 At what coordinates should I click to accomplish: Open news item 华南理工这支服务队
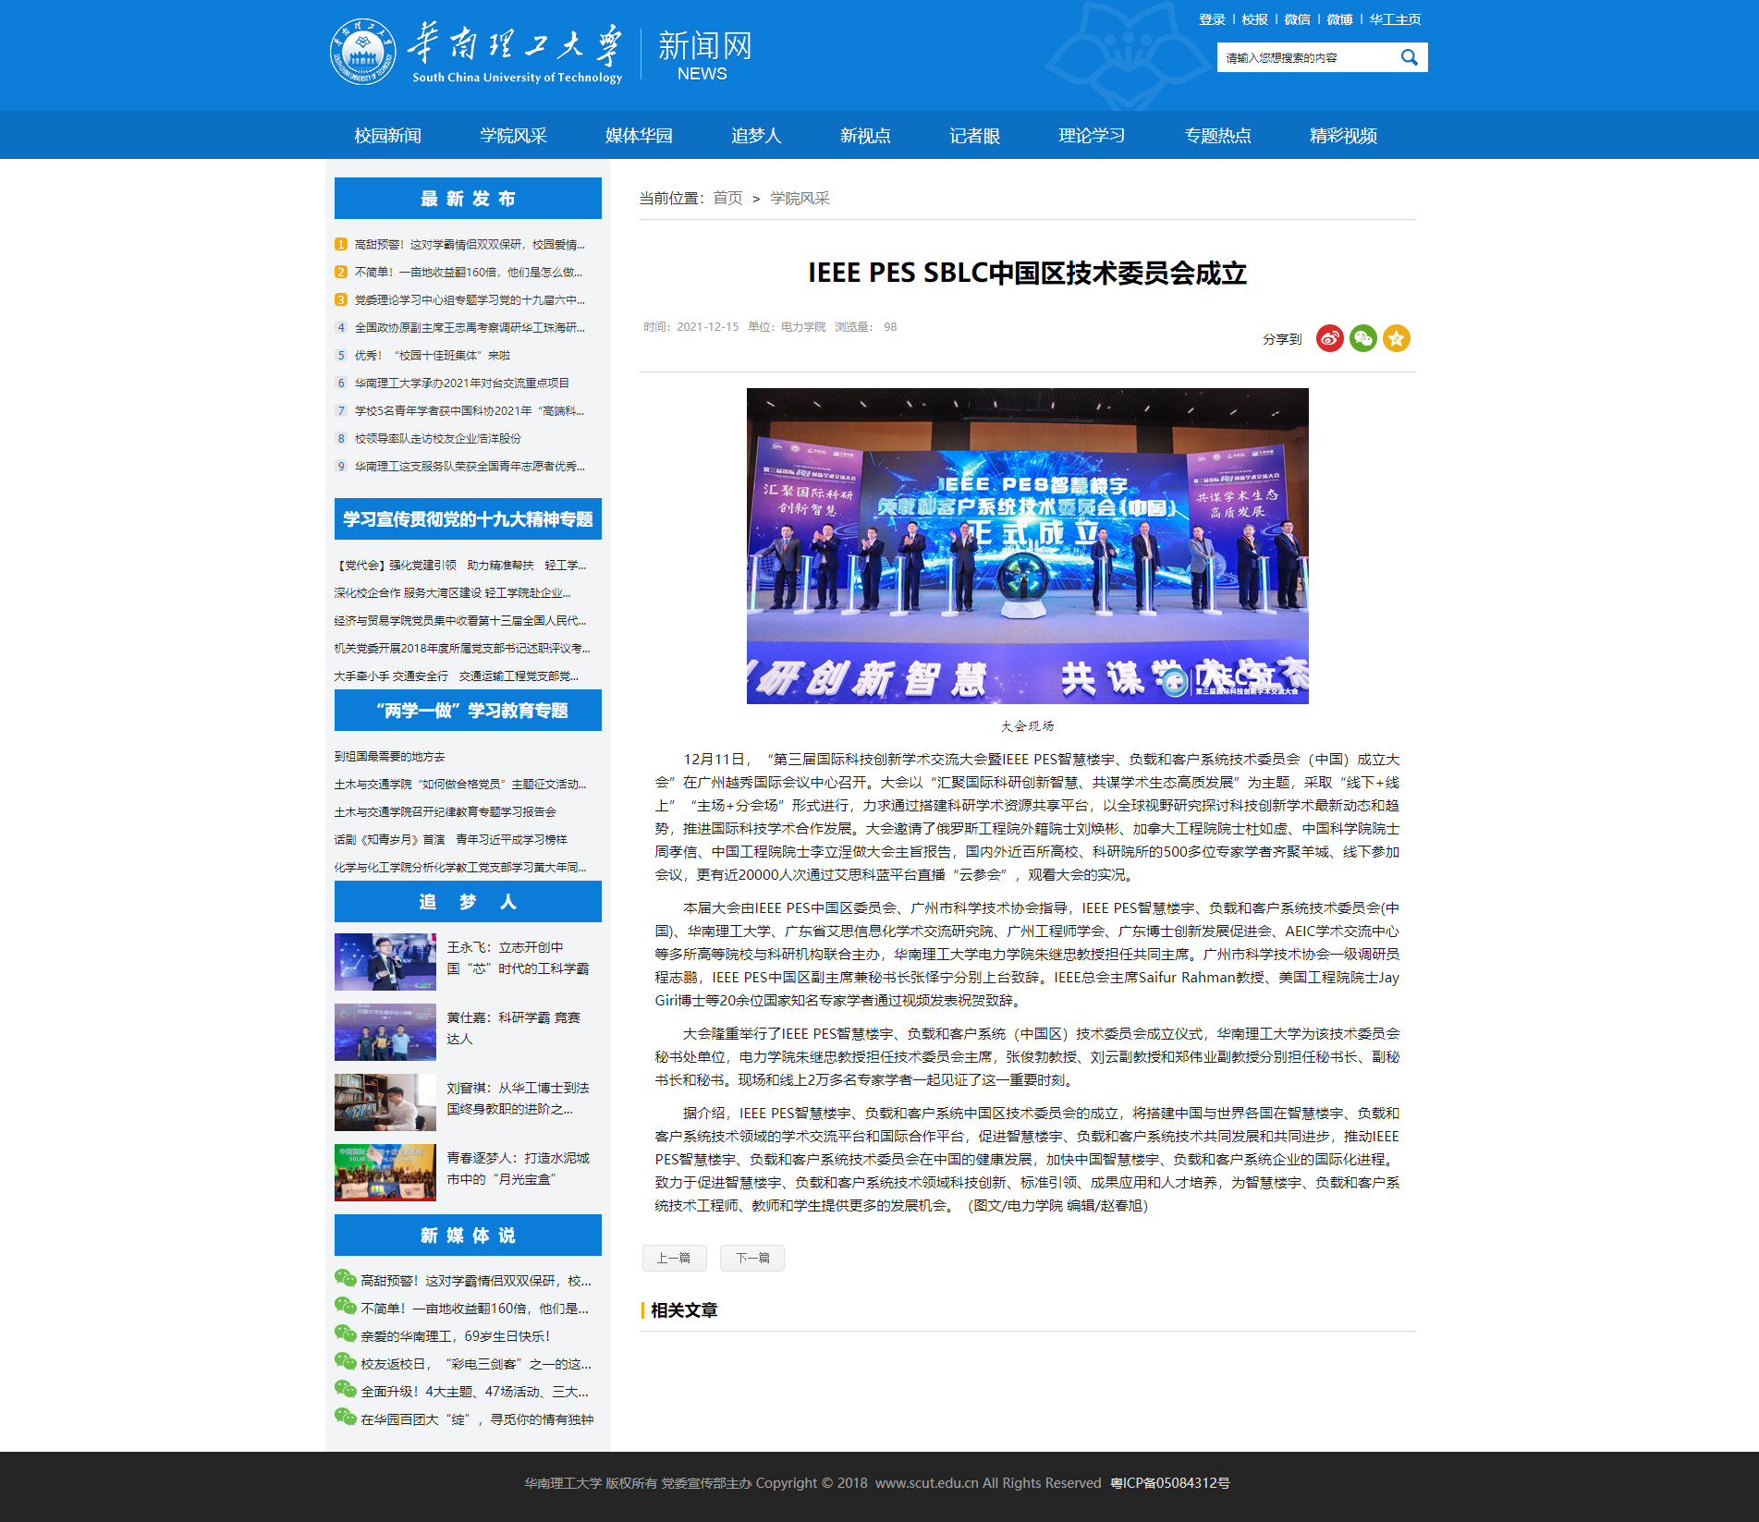(470, 467)
